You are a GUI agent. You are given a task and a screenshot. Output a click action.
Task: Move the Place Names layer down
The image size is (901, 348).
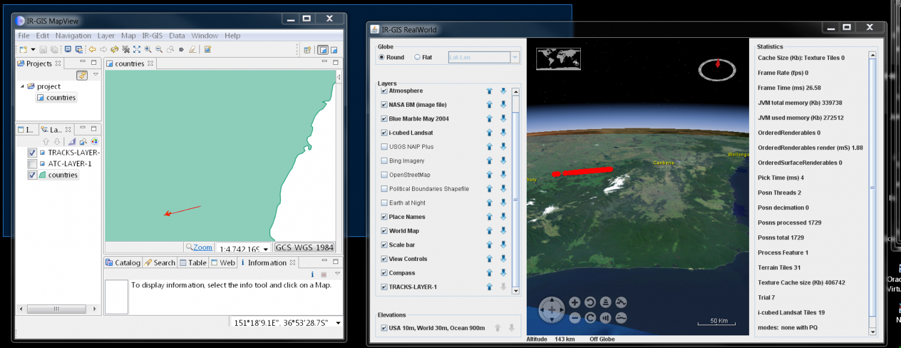(x=503, y=217)
